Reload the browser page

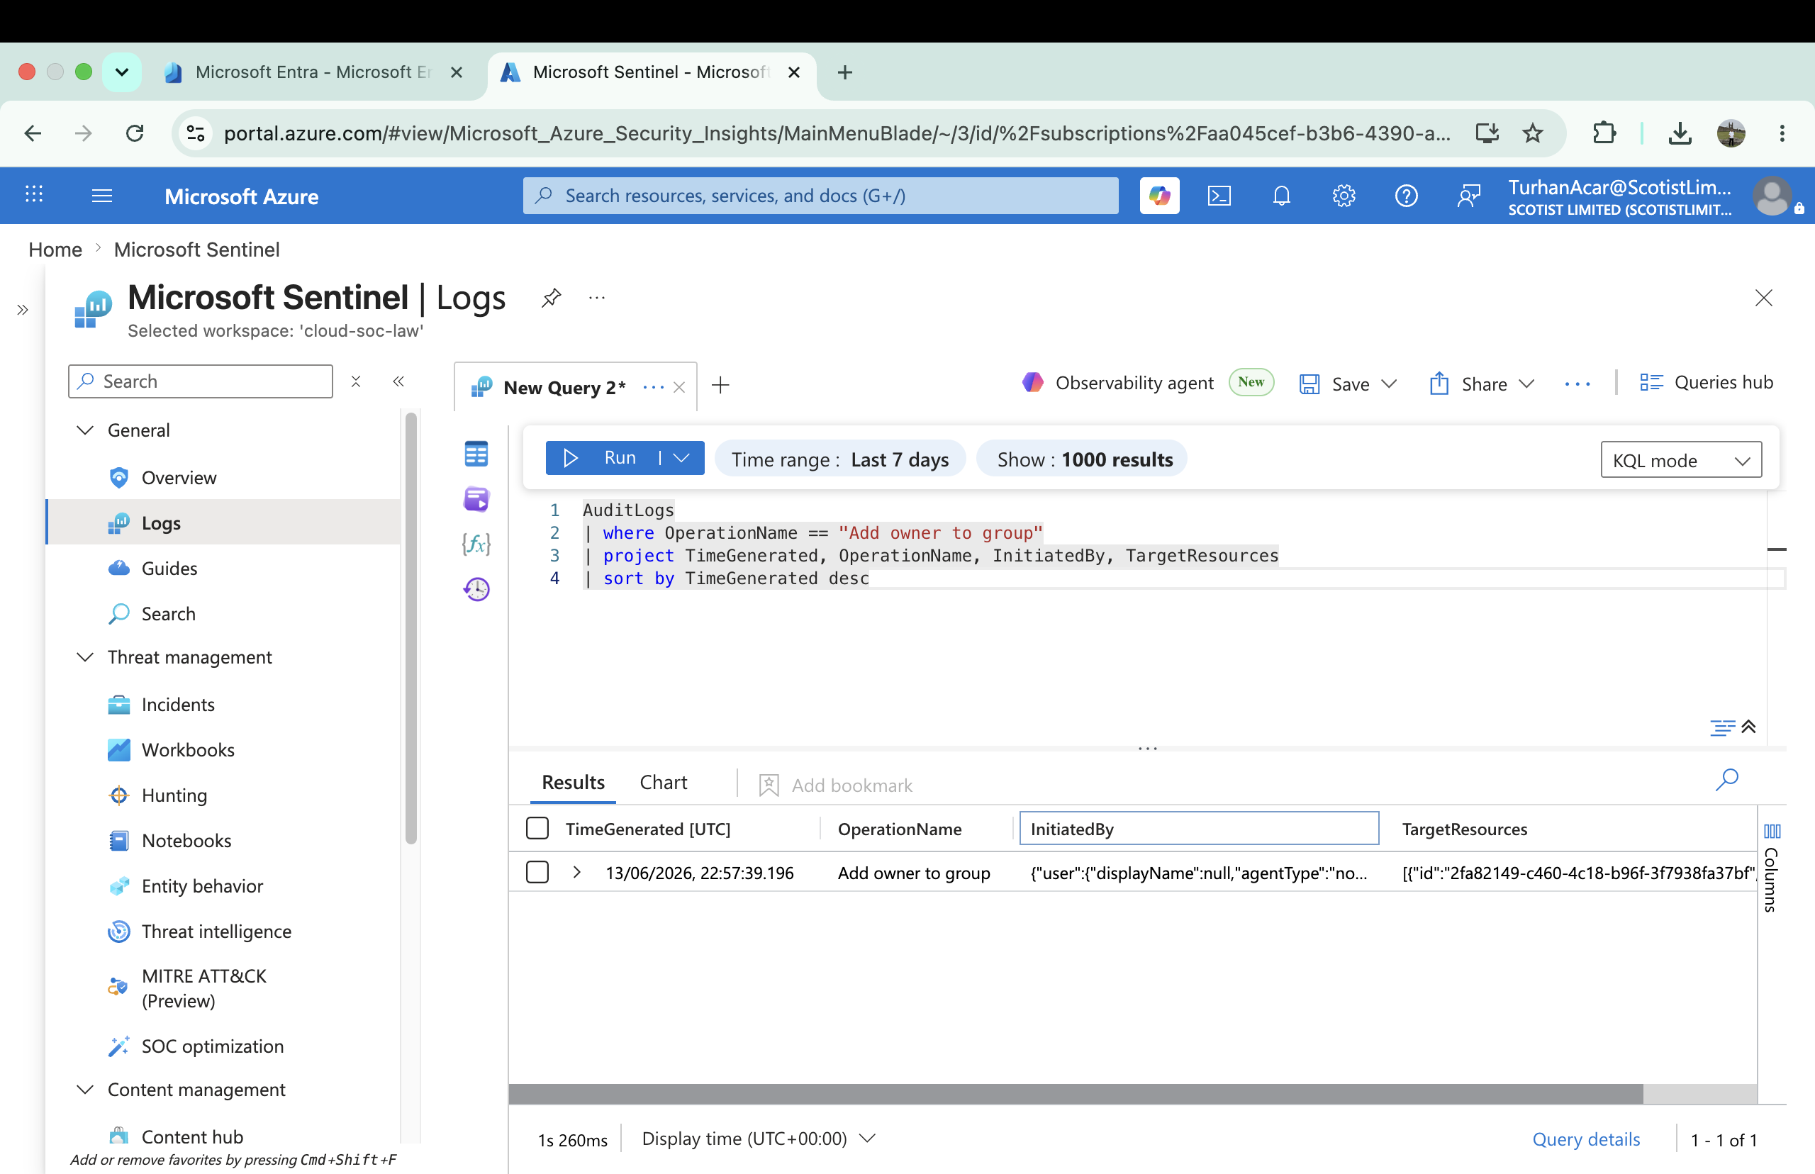135,133
